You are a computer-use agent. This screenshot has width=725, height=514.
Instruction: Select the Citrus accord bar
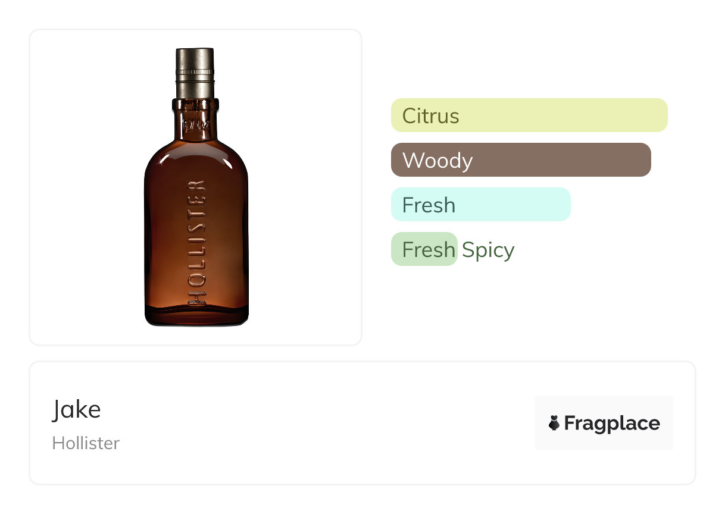click(x=529, y=115)
